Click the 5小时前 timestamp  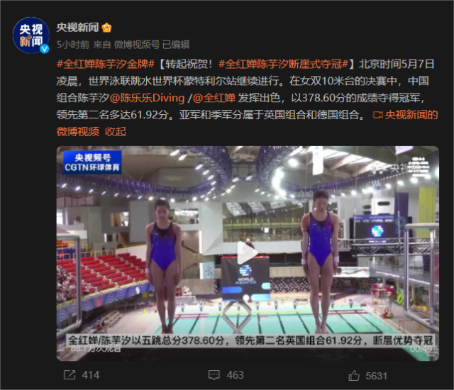pos(73,45)
